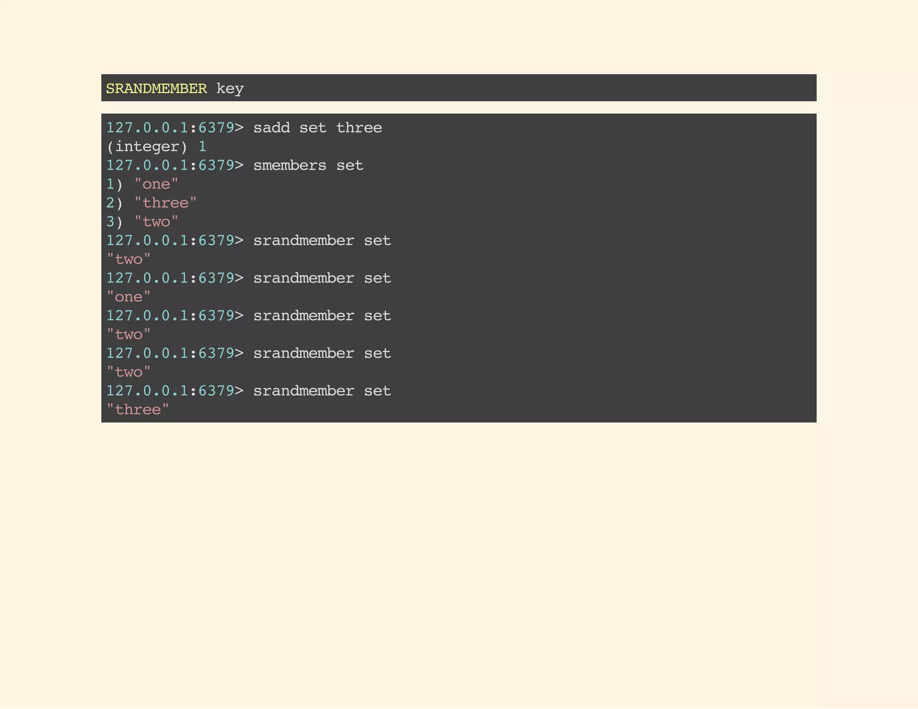Click the first list item "one"
This screenshot has height=709, width=918.
156,184
